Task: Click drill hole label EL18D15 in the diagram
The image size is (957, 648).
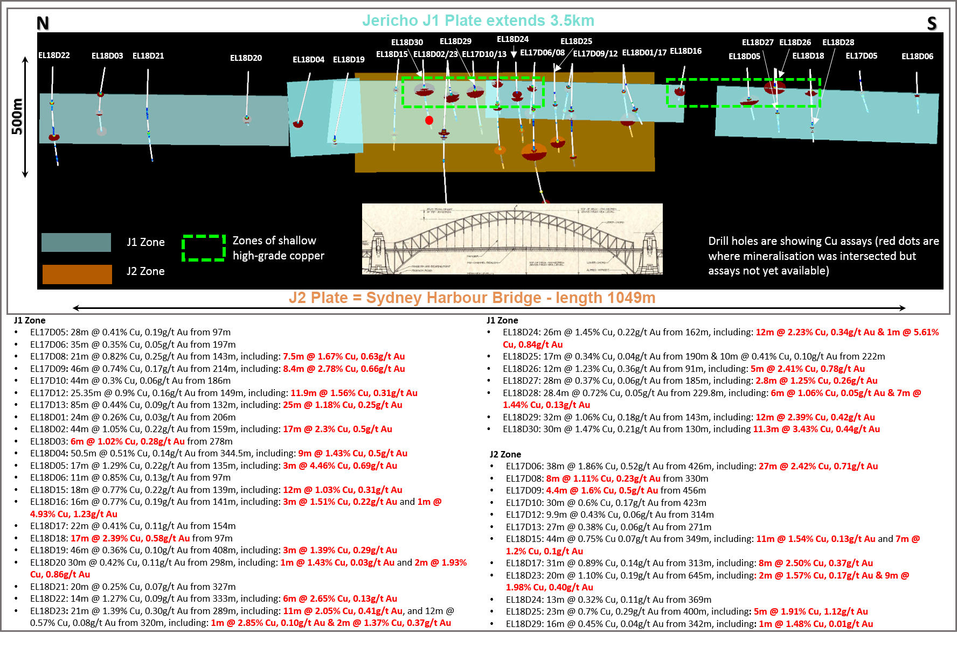Action: click(x=392, y=54)
